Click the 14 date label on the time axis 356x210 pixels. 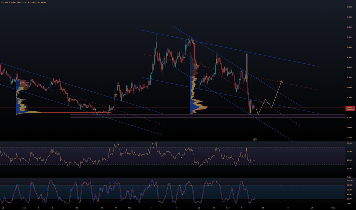tap(175, 208)
